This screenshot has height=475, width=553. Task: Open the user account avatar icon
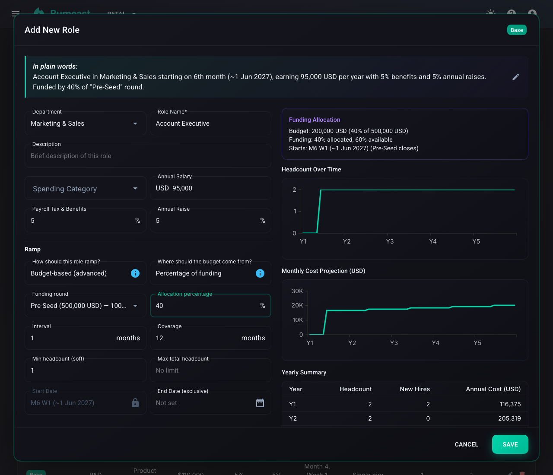pyautogui.click(x=532, y=13)
